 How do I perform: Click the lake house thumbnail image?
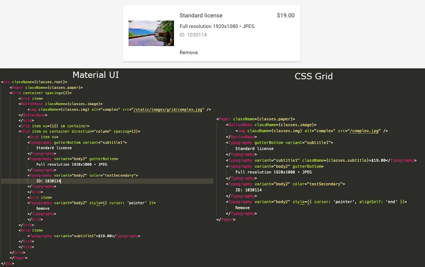coord(151,33)
